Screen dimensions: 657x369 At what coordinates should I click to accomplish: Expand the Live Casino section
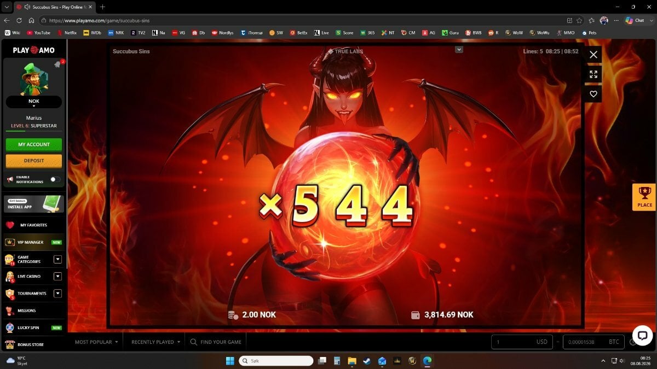tap(57, 276)
